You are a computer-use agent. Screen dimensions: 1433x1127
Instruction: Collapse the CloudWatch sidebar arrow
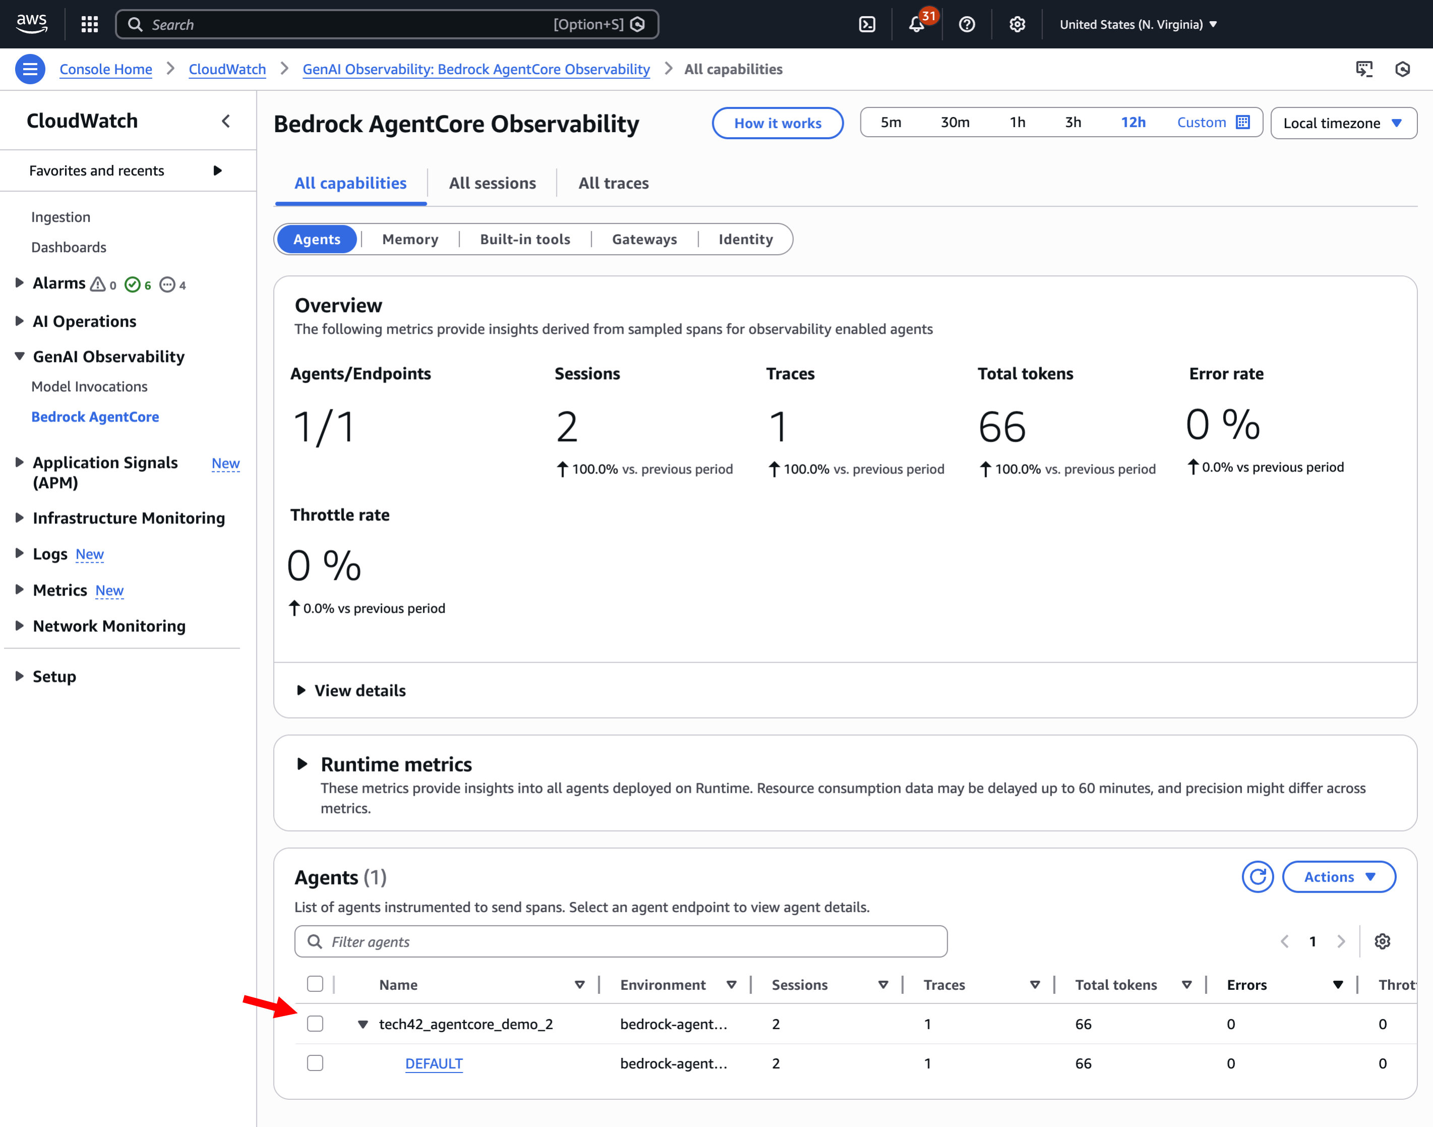click(226, 121)
